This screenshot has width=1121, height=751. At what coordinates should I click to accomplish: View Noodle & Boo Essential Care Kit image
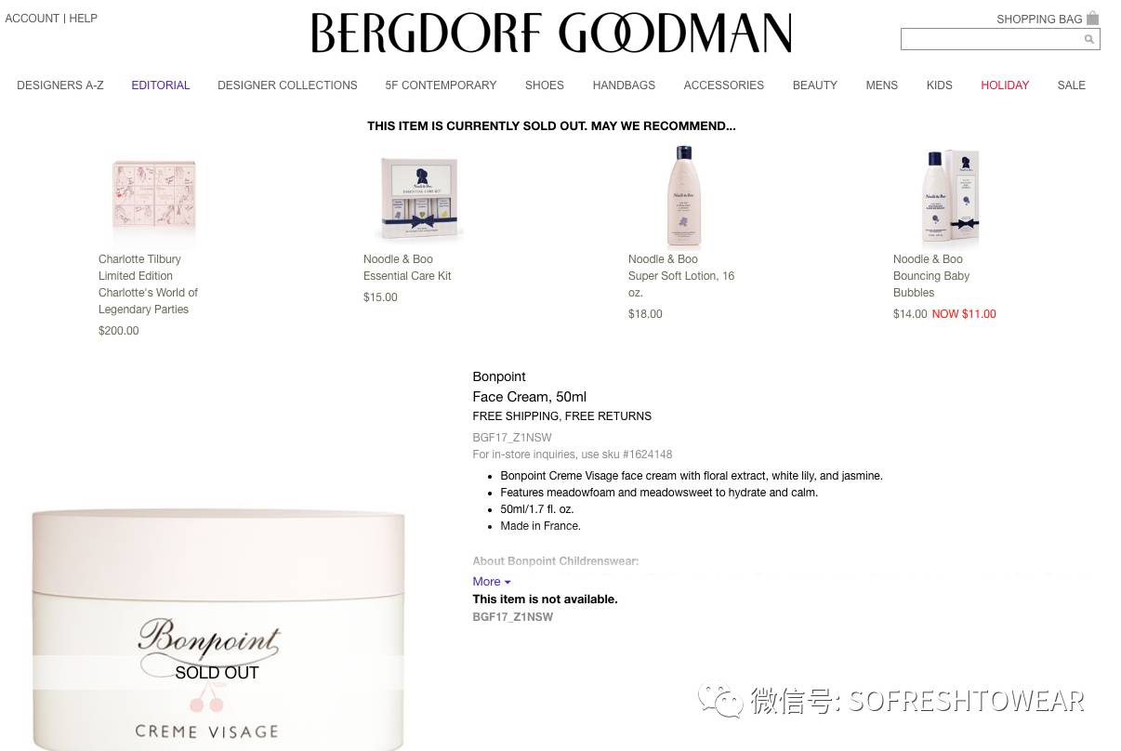click(x=419, y=196)
